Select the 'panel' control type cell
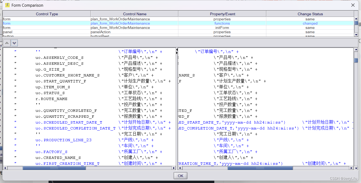361x183 pixels. pos(47,32)
